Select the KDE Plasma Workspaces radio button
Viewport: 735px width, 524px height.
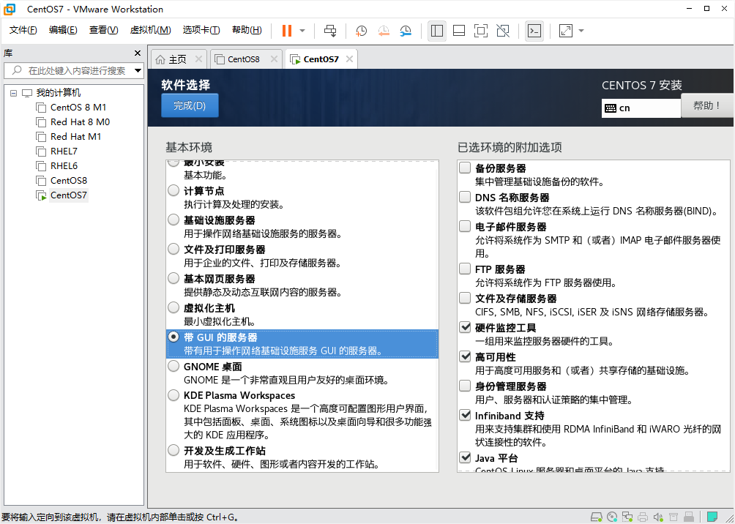pos(174,395)
